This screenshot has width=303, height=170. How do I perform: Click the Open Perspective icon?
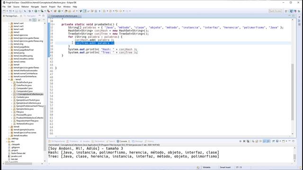point(286,11)
